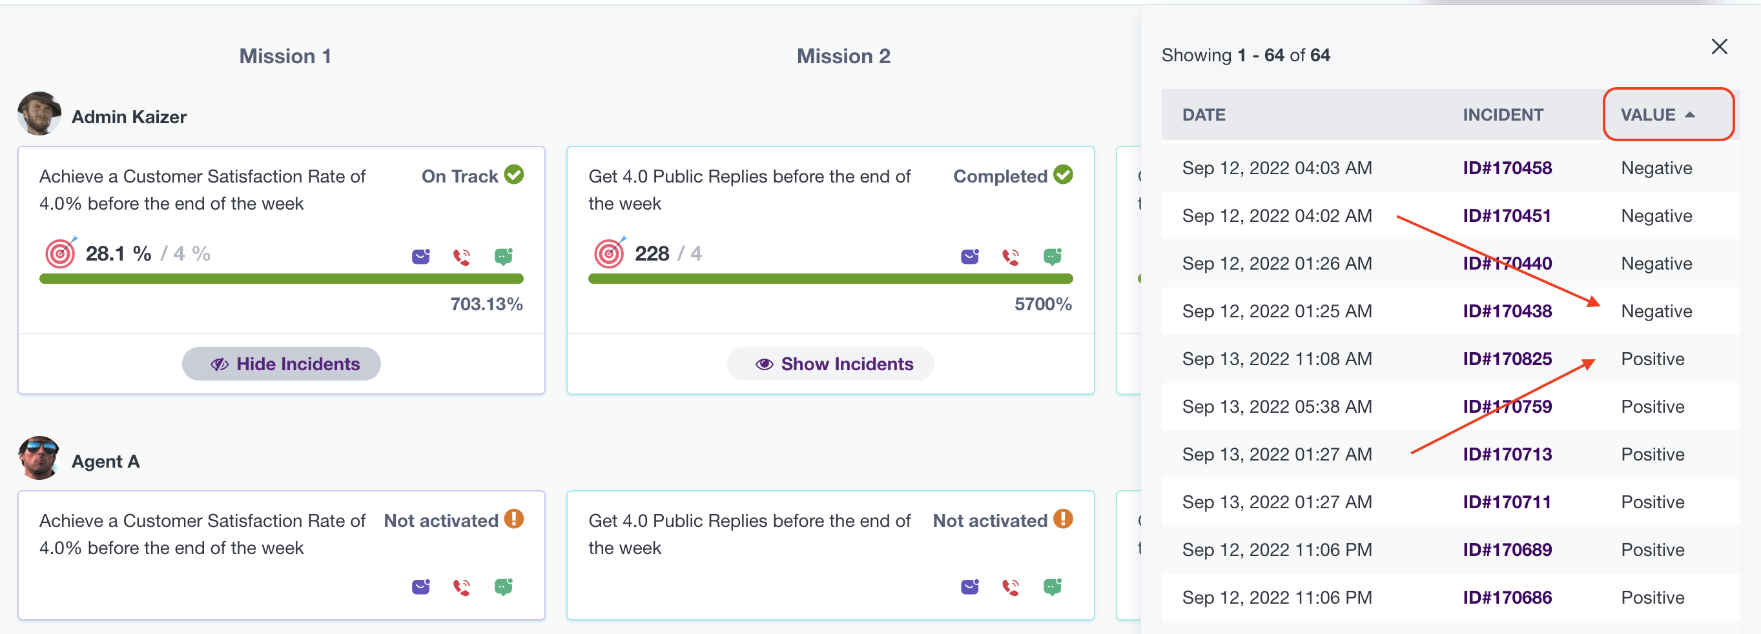Image resolution: width=1761 pixels, height=634 pixels.
Task: Click INCIDENT column header
Action: pyautogui.click(x=1503, y=115)
